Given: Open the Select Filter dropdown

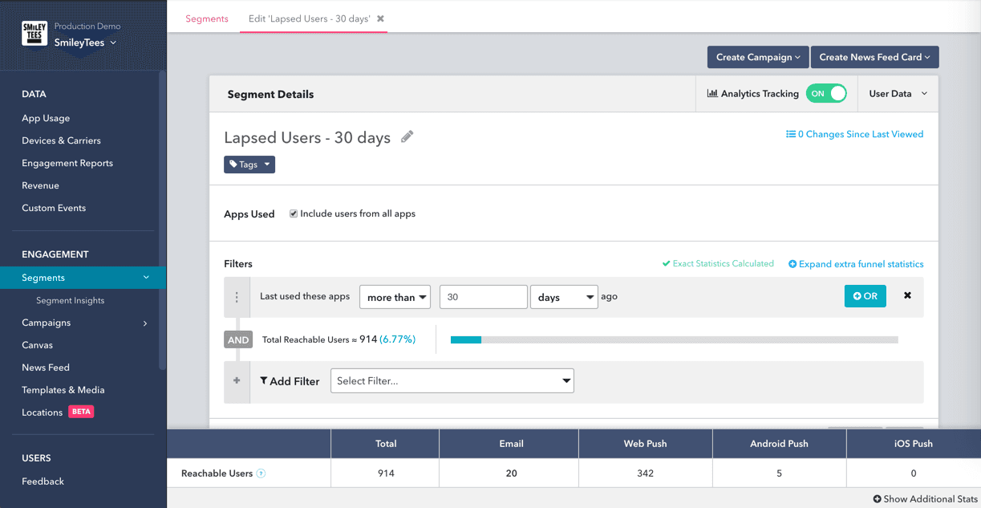Looking at the screenshot, I should coord(452,380).
